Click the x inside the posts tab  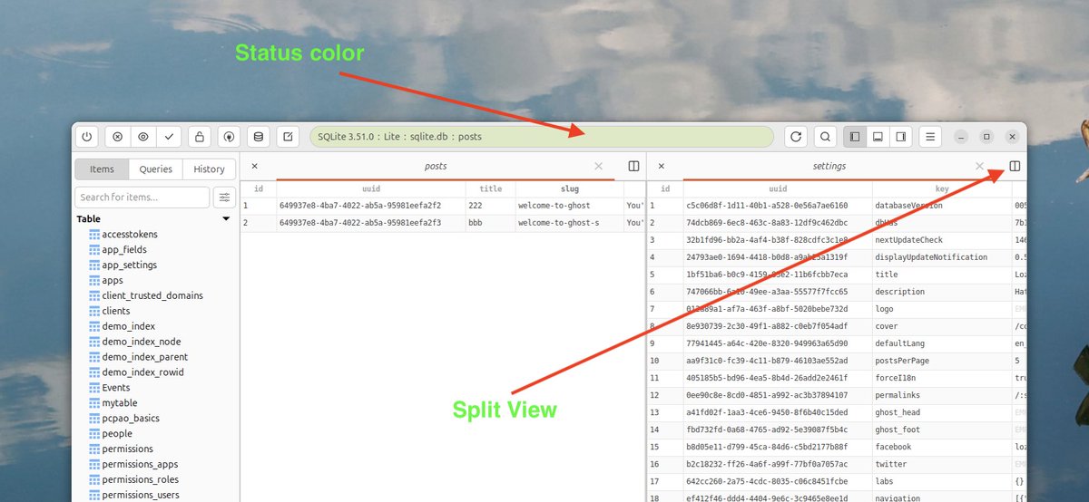click(x=598, y=166)
